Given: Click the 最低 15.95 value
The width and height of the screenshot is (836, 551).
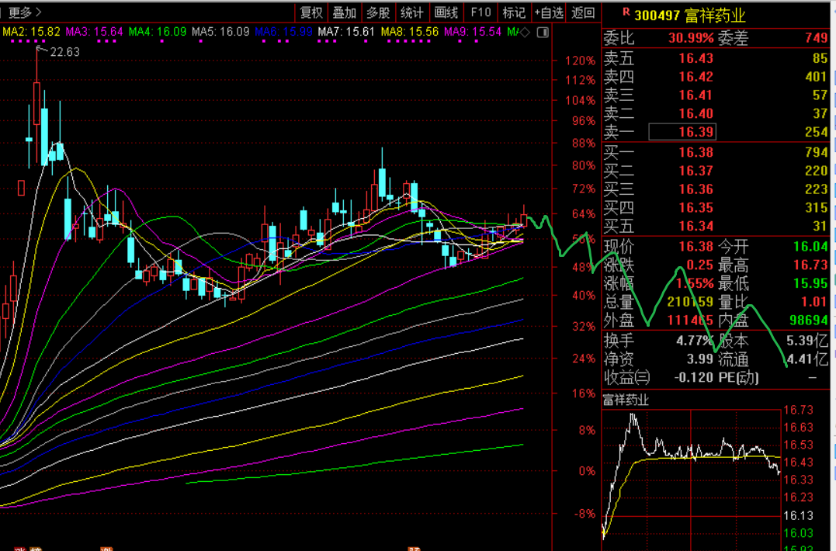Looking at the screenshot, I should [x=810, y=283].
